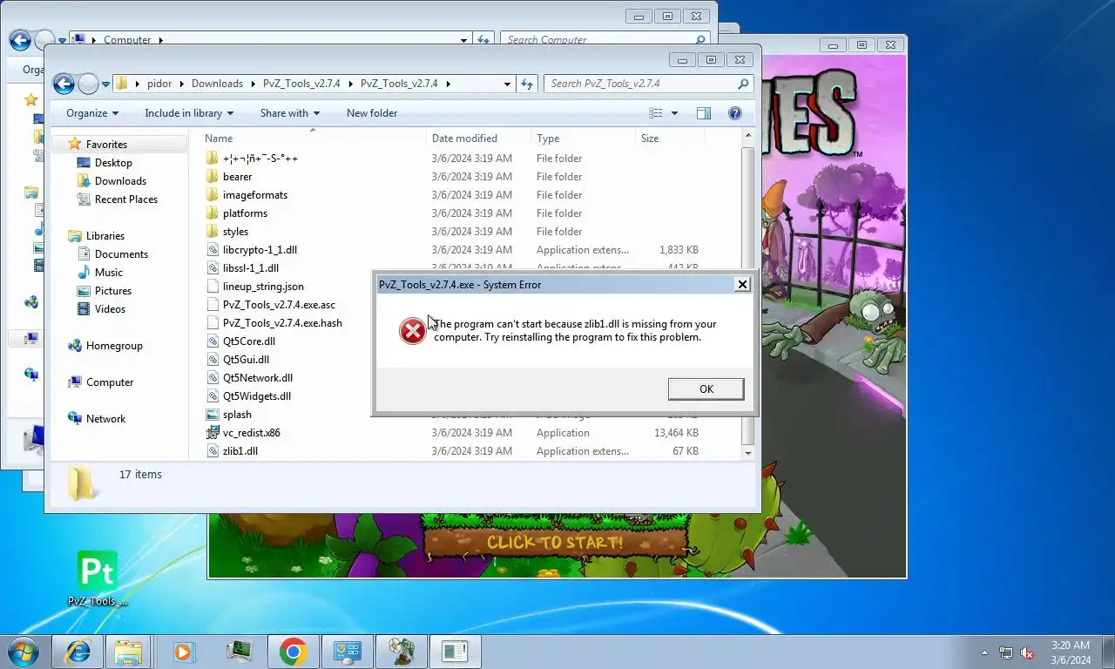Open the Organize menu

click(x=92, y=113)
